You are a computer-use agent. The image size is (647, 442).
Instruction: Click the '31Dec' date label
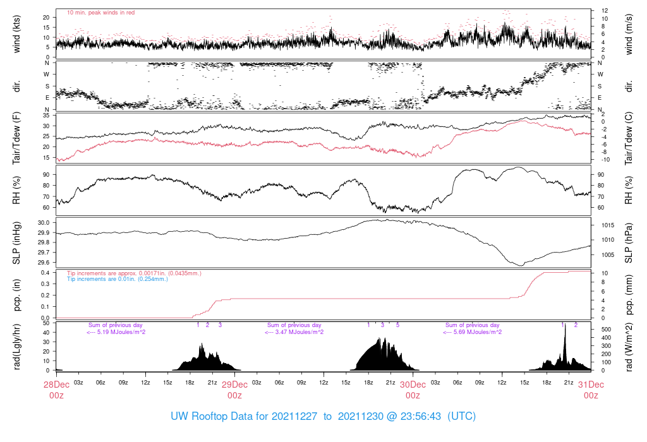tap(591, 385)
